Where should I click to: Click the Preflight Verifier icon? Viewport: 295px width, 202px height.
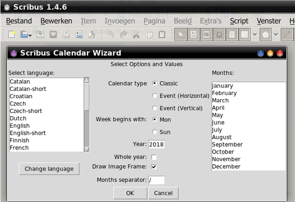coord(79,35)
